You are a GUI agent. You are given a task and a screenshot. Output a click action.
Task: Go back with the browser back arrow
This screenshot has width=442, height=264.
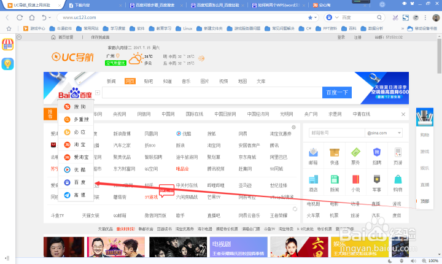[7, 17]
